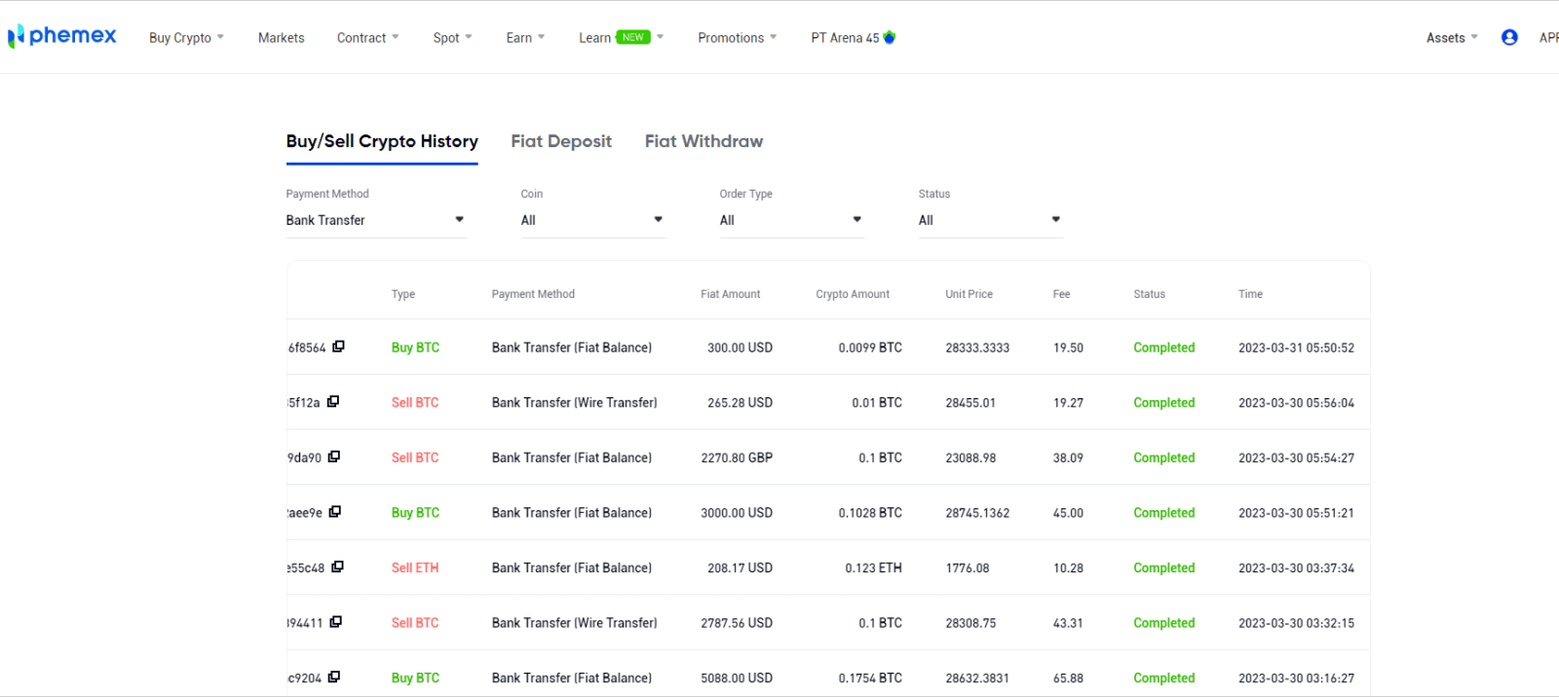Click the Fiat Amount column header

coord(731,294)
